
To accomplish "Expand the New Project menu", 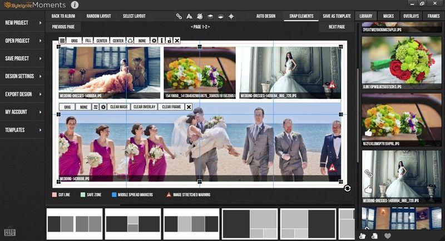I will click(22, 23).
